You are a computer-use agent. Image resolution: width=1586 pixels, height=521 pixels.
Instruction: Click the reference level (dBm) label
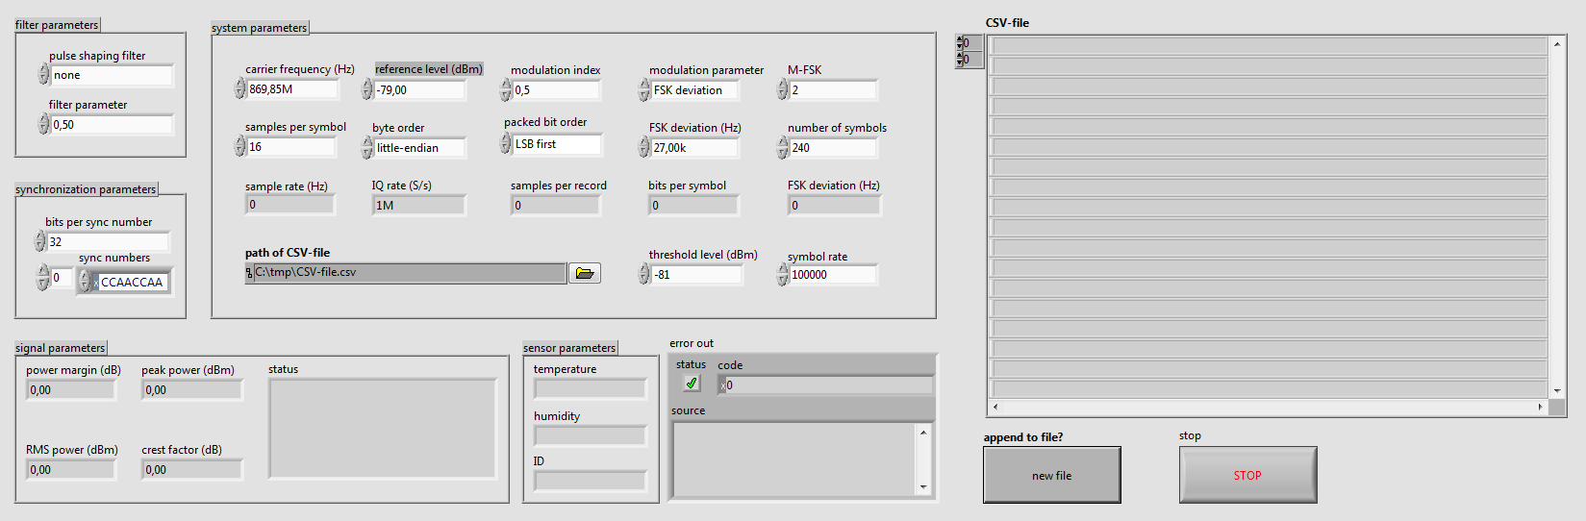[x=429, y=69]
